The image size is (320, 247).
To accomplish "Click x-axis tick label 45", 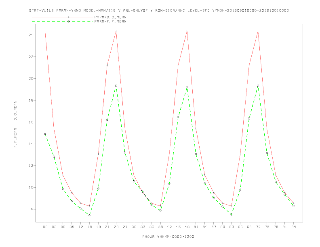I will coord(178,227).
